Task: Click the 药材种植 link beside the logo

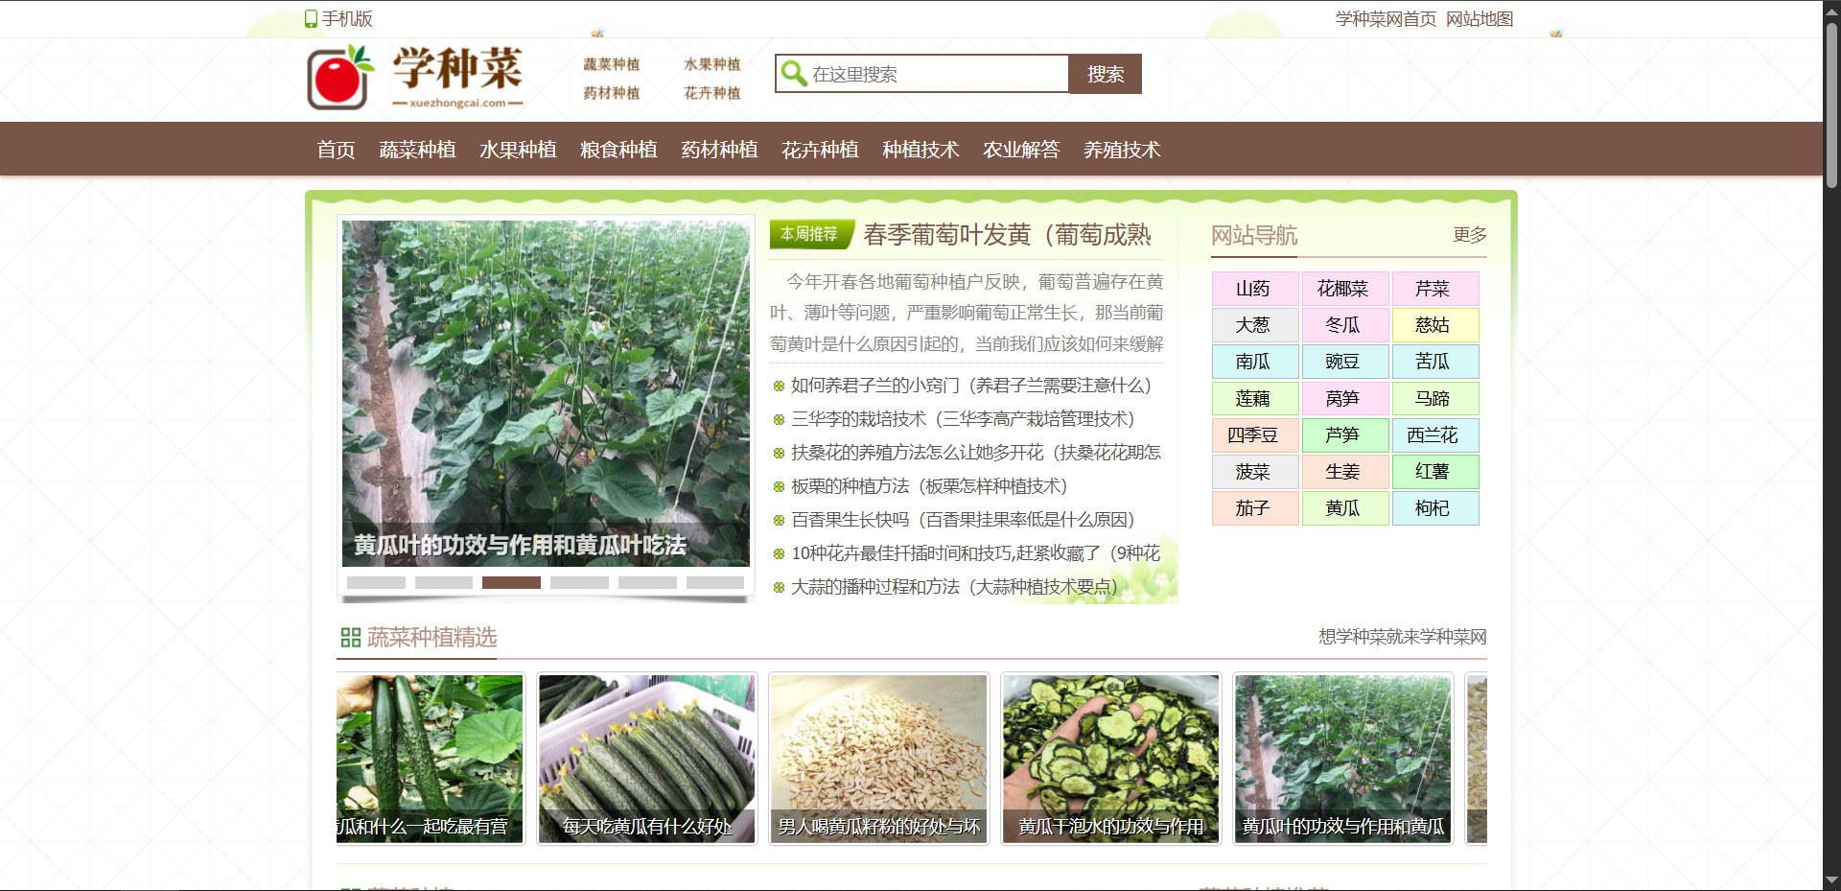Action: 612,93
